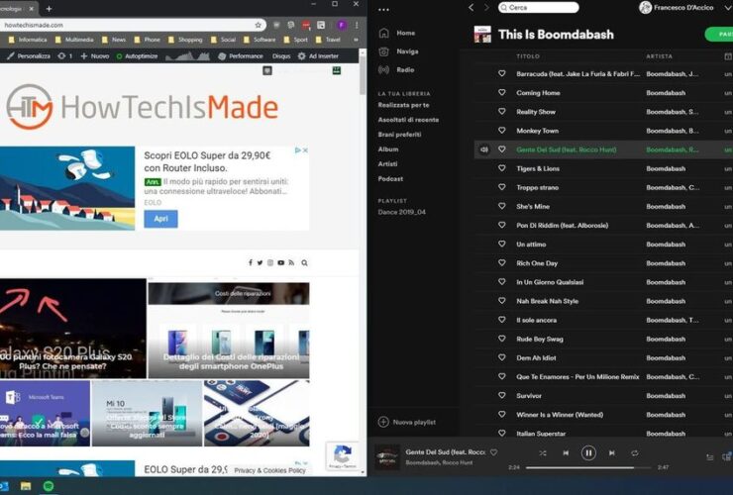Screen dimensions: 733x495
Task: Open Album library section
Action: click(388, 149)
